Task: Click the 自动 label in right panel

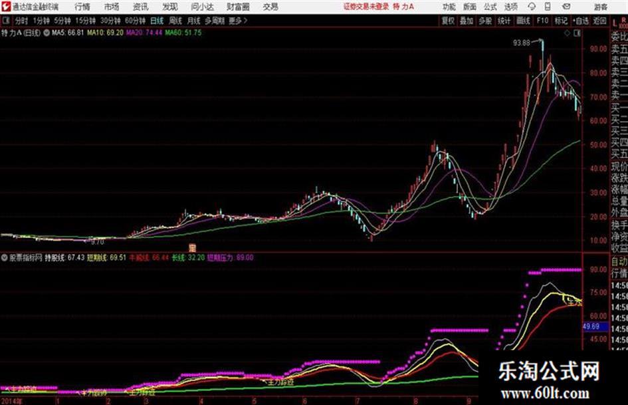Action: (x=619, y=262)
